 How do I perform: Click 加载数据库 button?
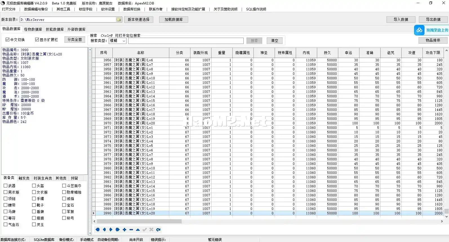coord(174,19)
